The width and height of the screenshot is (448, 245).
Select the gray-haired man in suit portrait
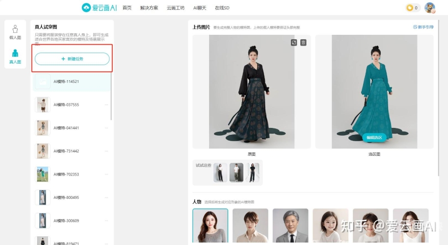point(290,225)
